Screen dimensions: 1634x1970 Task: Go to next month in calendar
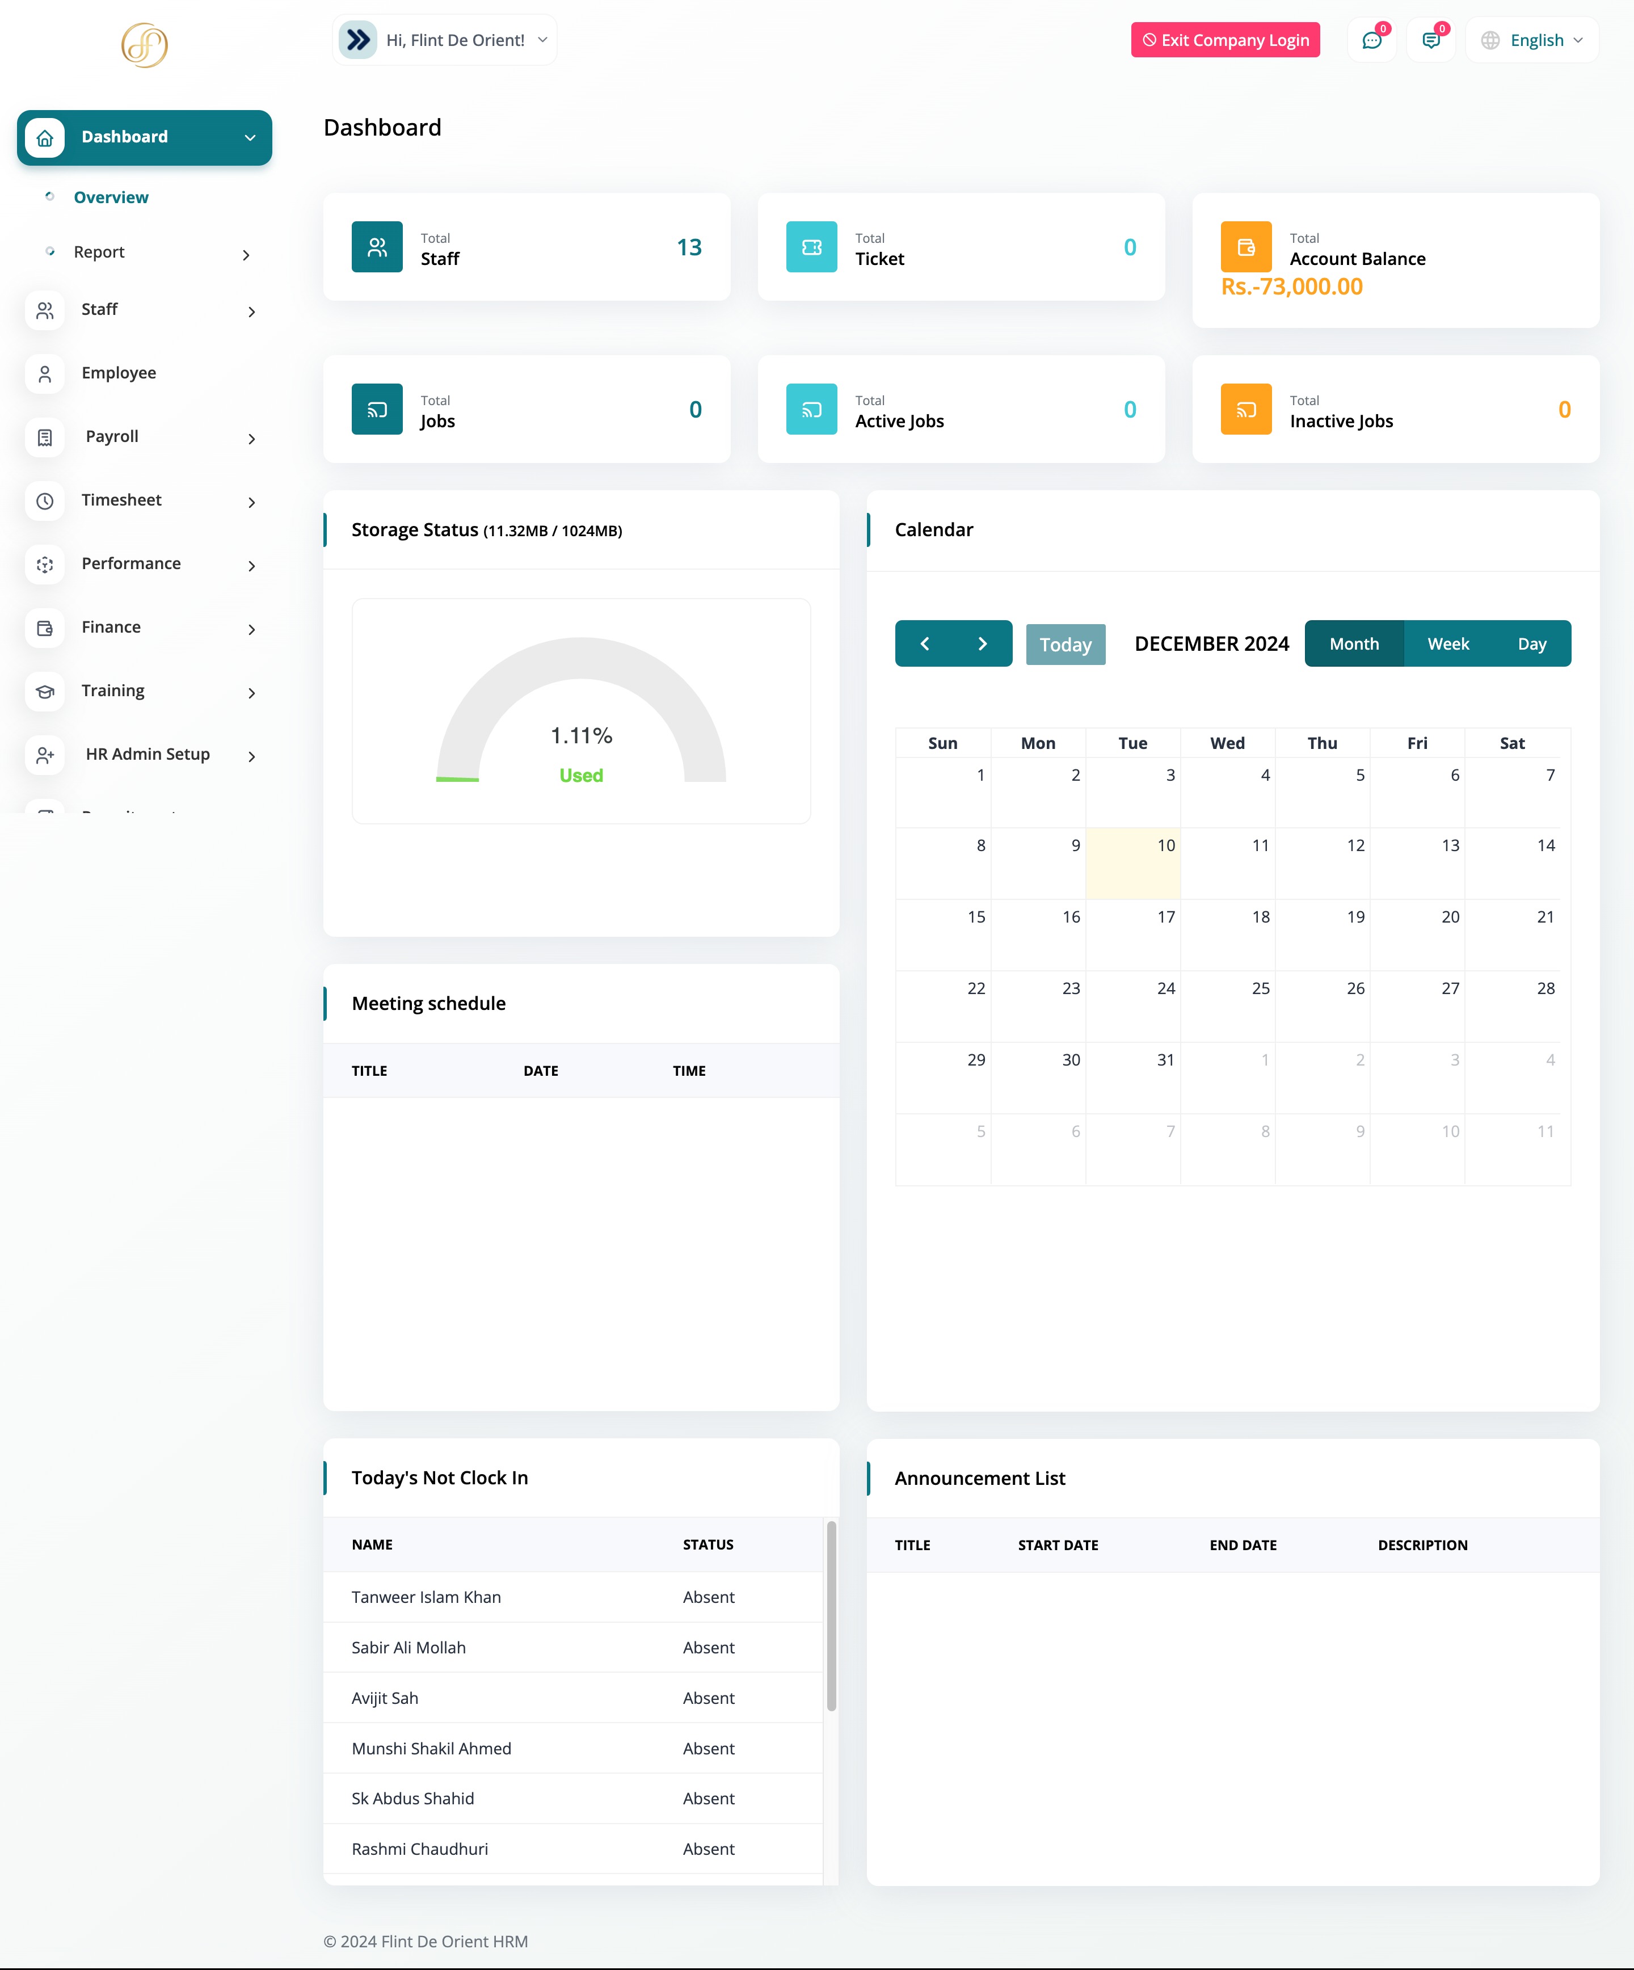(982, 643)
